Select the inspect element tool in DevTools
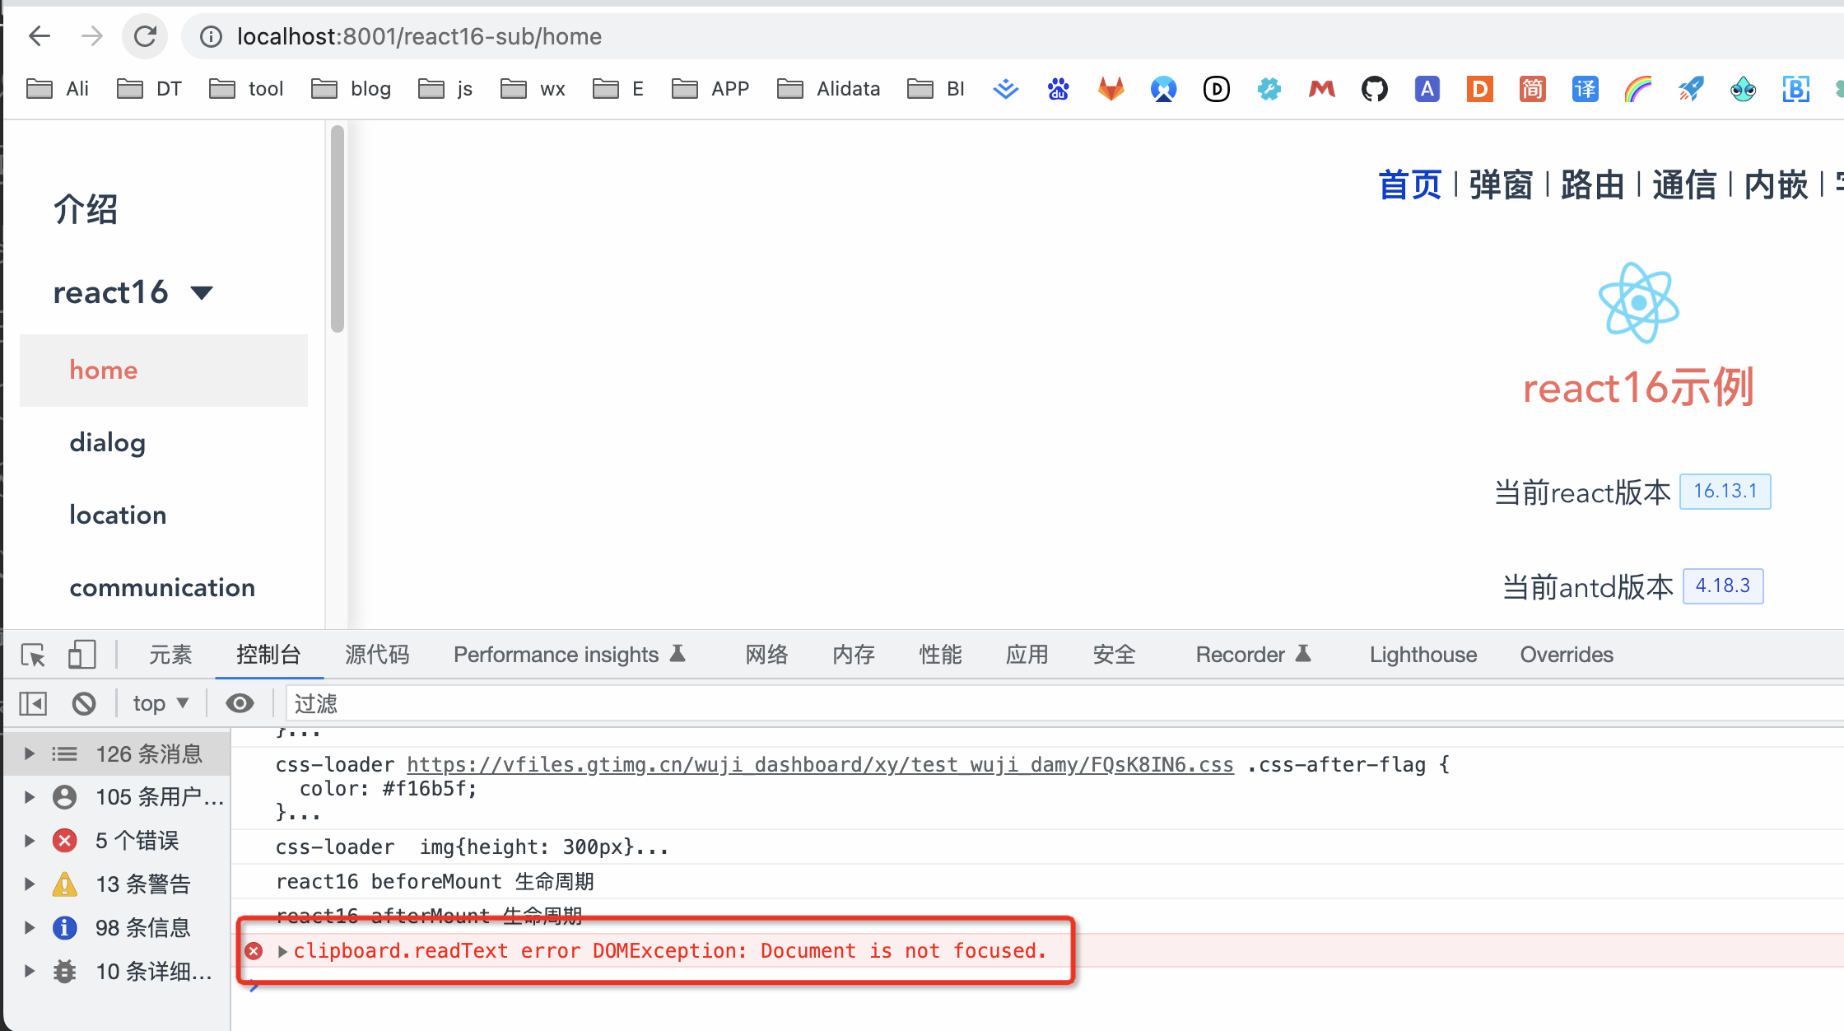The height and width of the screenshot is (1031, 1844). point(31,654)
